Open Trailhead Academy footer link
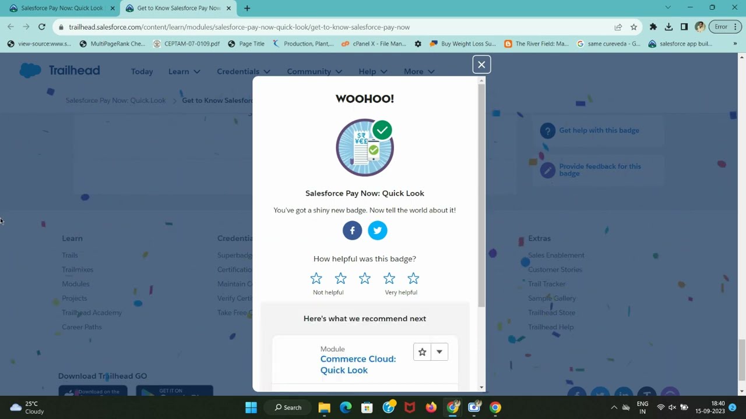 point(92,313)
